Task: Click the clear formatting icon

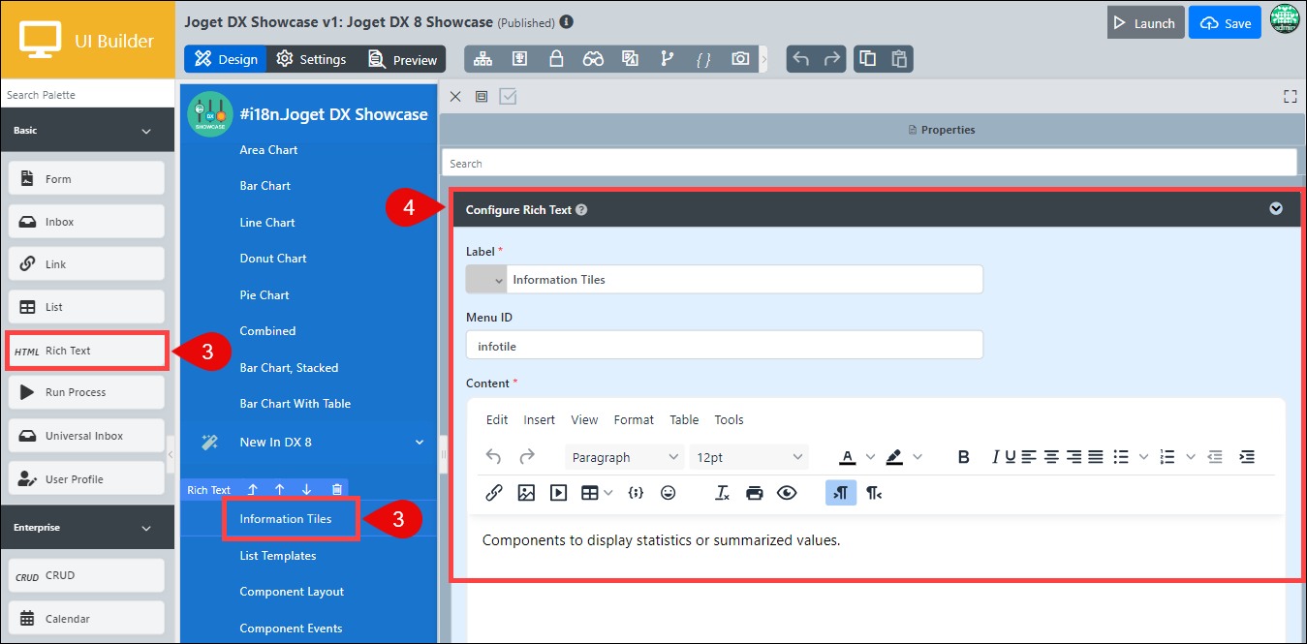Action: tap(722, 493)
